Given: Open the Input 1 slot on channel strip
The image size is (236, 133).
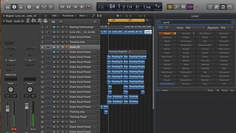Looking at the screenshot, I should click(x=11, y=61).
